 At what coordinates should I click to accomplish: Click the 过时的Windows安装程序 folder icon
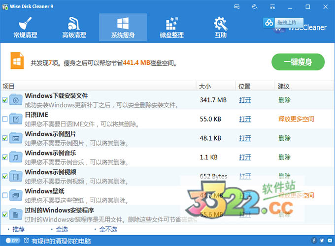click(x=16, y=214)
